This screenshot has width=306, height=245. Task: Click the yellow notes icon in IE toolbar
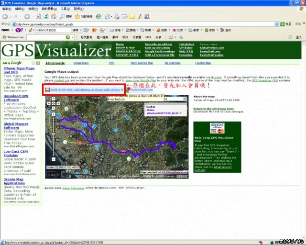click(x=132, y=17)
